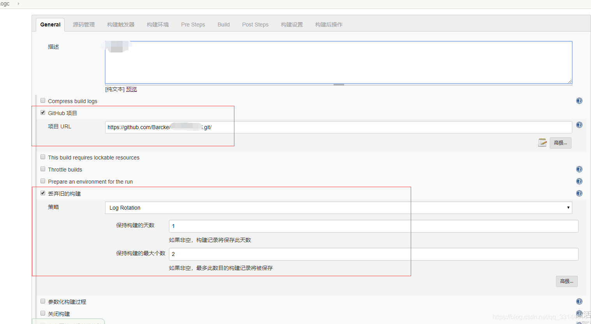Open the 预览 preview link
Viewport: 591px width, 324px height.
click(132, 89)
